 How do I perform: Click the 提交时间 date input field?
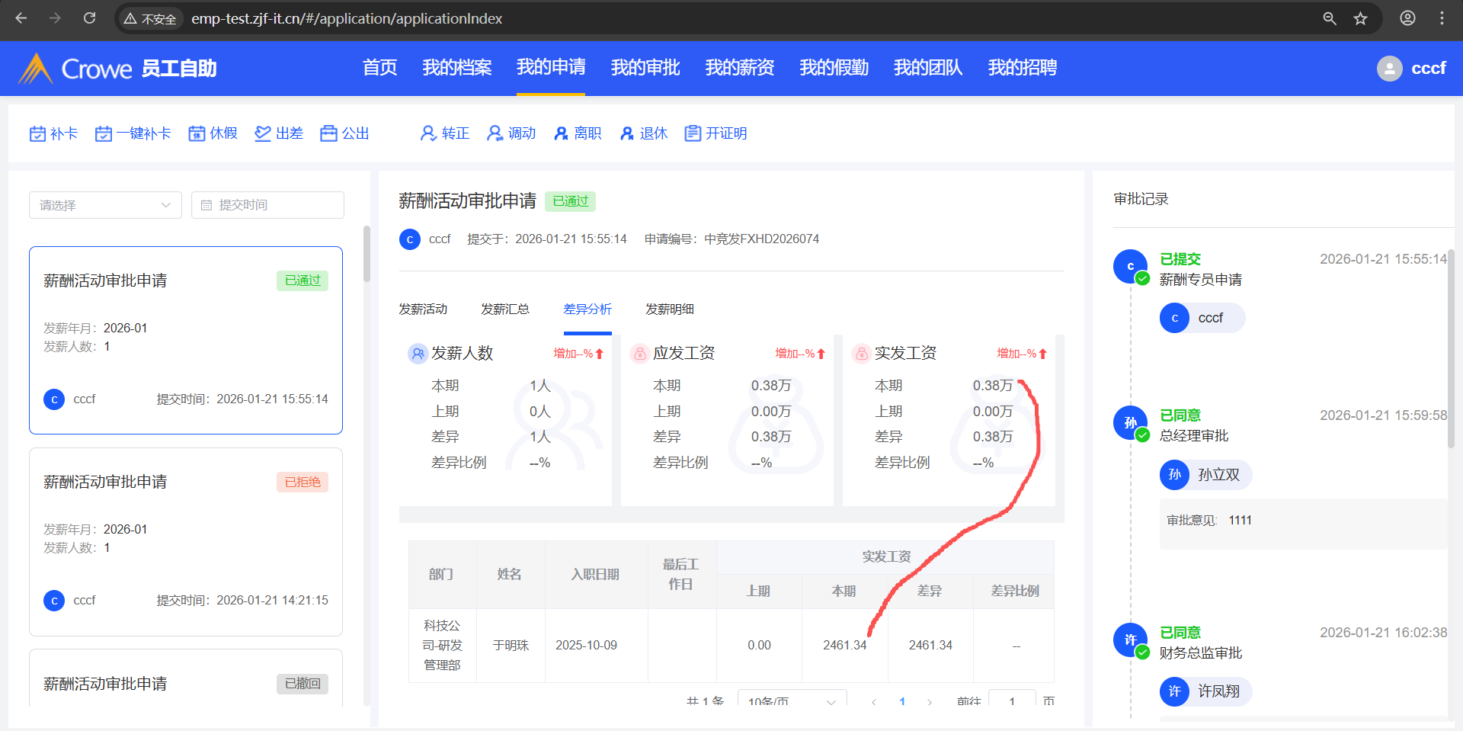pos(267,205)
